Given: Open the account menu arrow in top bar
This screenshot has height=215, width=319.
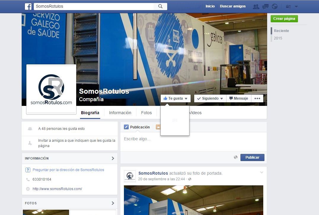Looking at the screenshot, I should point(296,7).
